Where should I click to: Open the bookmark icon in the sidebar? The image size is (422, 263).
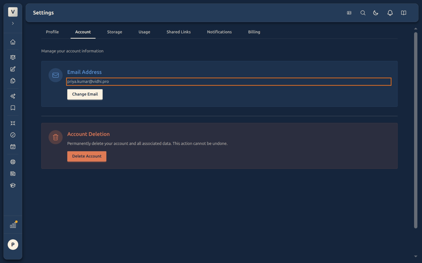pyautogui.click(x=13, y=108)
